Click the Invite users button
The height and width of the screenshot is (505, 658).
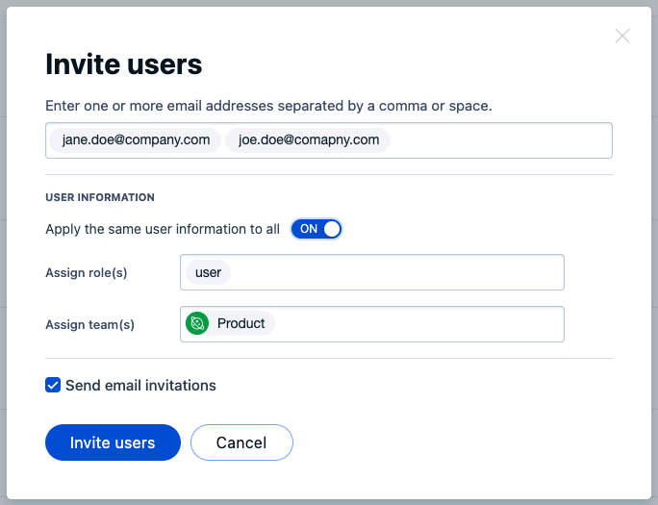[113, 442]
